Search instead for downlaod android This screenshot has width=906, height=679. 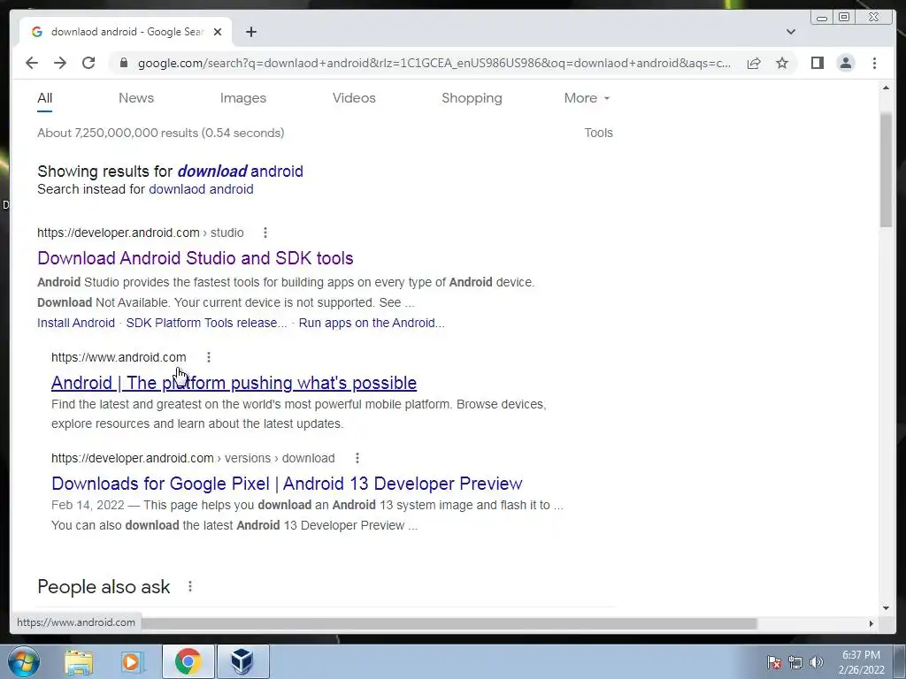tap(201, 189)
